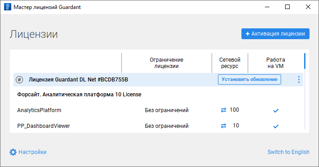Click the settings gear icon
This screenshot has height=167, width=319.
(x=13, y=152)
